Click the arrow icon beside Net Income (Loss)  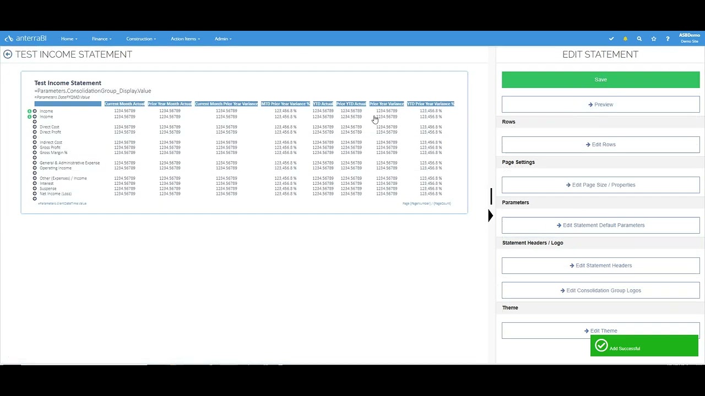[35, 194]
